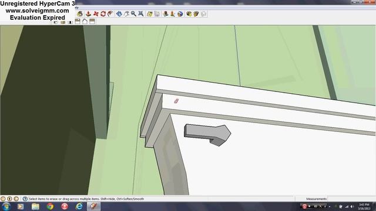376x211 pixels.
Task: Click the Zoom Extents icon
Action: pos(141,14)
